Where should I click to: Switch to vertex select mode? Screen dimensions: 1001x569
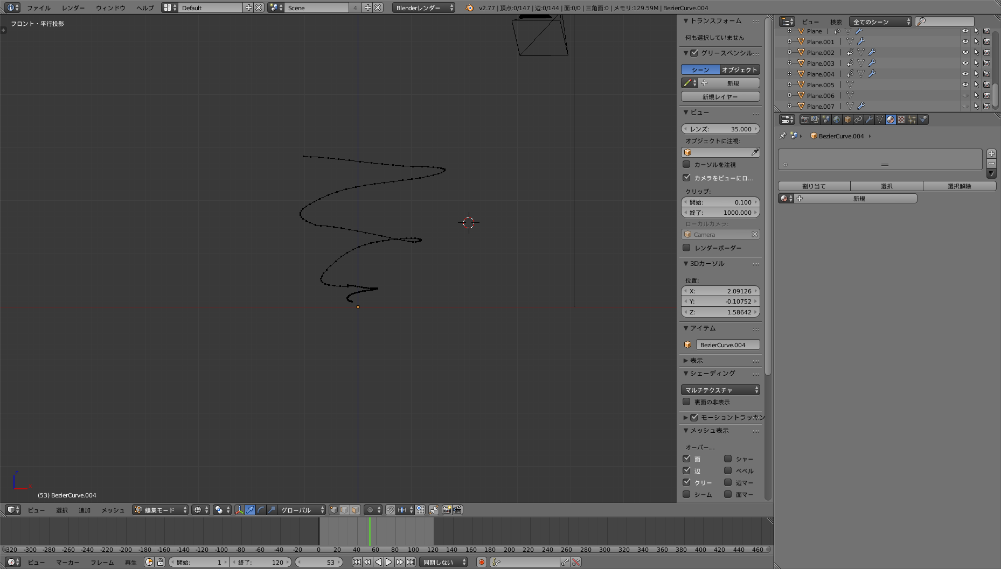pos(334,510)
